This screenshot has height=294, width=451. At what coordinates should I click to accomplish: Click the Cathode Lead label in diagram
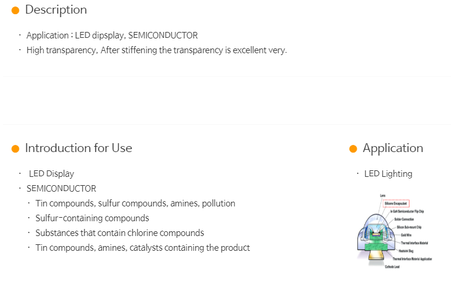click(392, 267)
